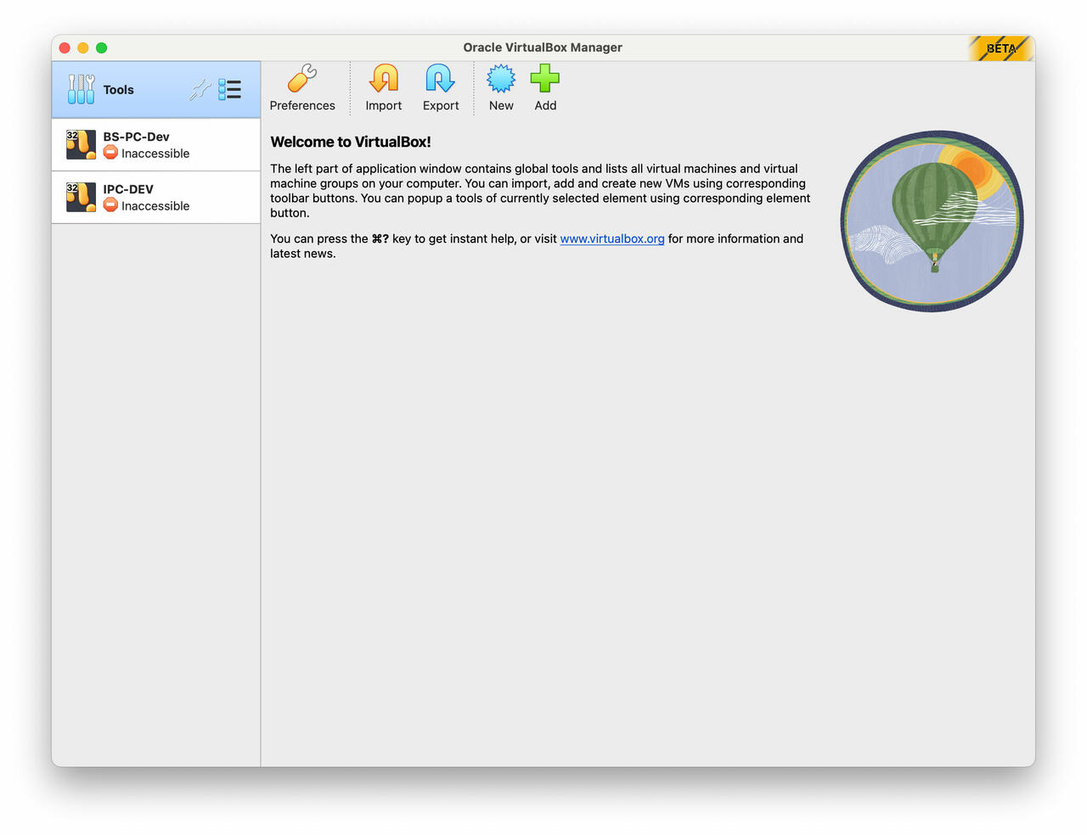
Task: Click the IPC-DEV machine OS icon
Action: point(82,198)
